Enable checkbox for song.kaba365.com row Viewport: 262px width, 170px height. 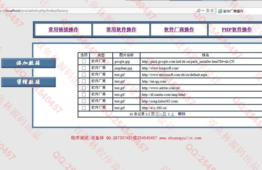click(x=84, y=101)
